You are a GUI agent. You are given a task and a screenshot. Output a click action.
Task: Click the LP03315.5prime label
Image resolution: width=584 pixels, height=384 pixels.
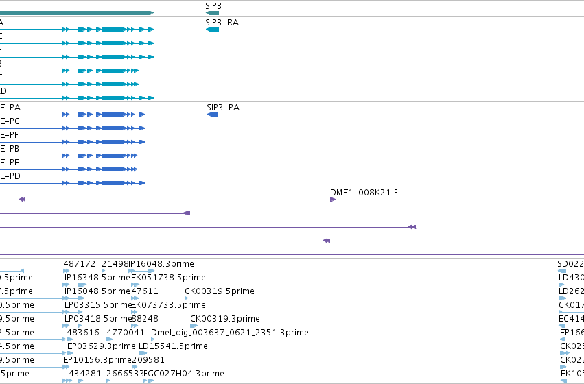pyautogui.click(x=98, y=305)
